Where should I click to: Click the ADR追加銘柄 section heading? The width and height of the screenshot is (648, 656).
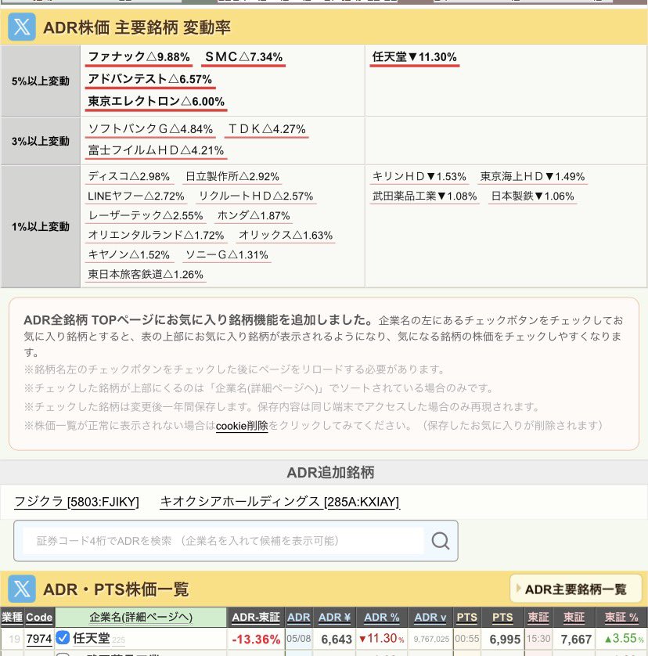tap(330, 472)
